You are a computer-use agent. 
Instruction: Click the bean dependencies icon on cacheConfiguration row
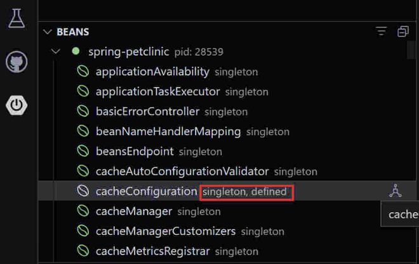396,191
